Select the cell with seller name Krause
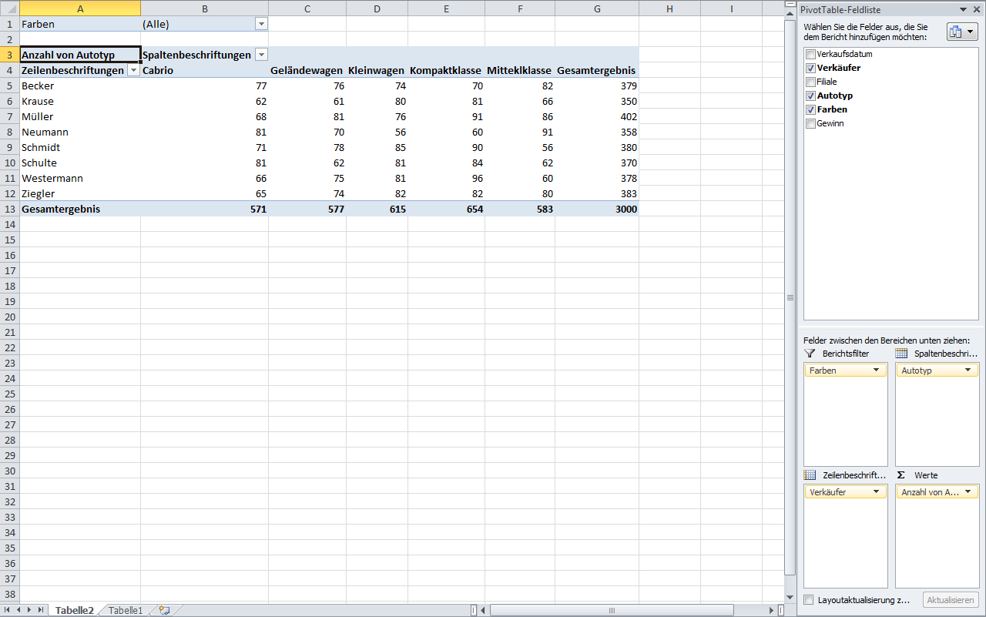Screen dimensions: 986x617 [80, 101]
